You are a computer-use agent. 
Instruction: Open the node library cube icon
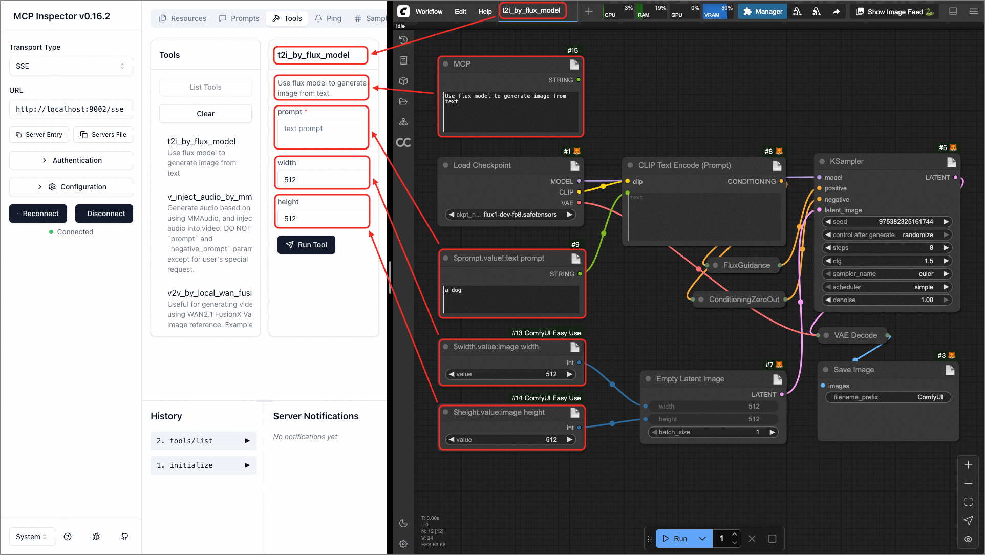(403, 81)
